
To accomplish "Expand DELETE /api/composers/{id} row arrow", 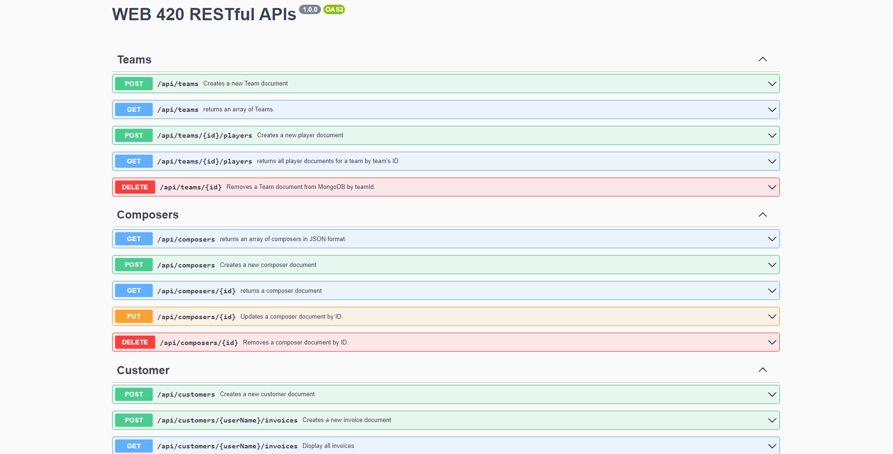I will [772, 342].
